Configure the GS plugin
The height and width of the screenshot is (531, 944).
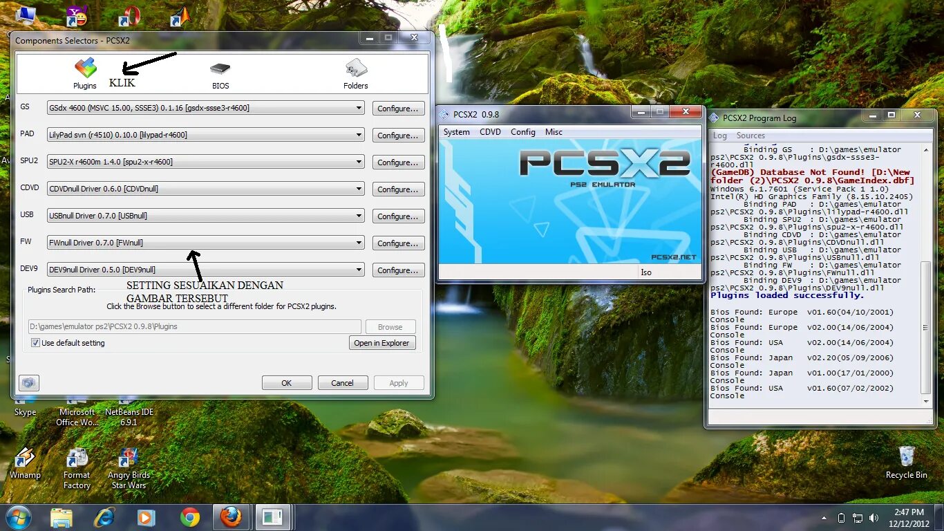coord(399,109)
